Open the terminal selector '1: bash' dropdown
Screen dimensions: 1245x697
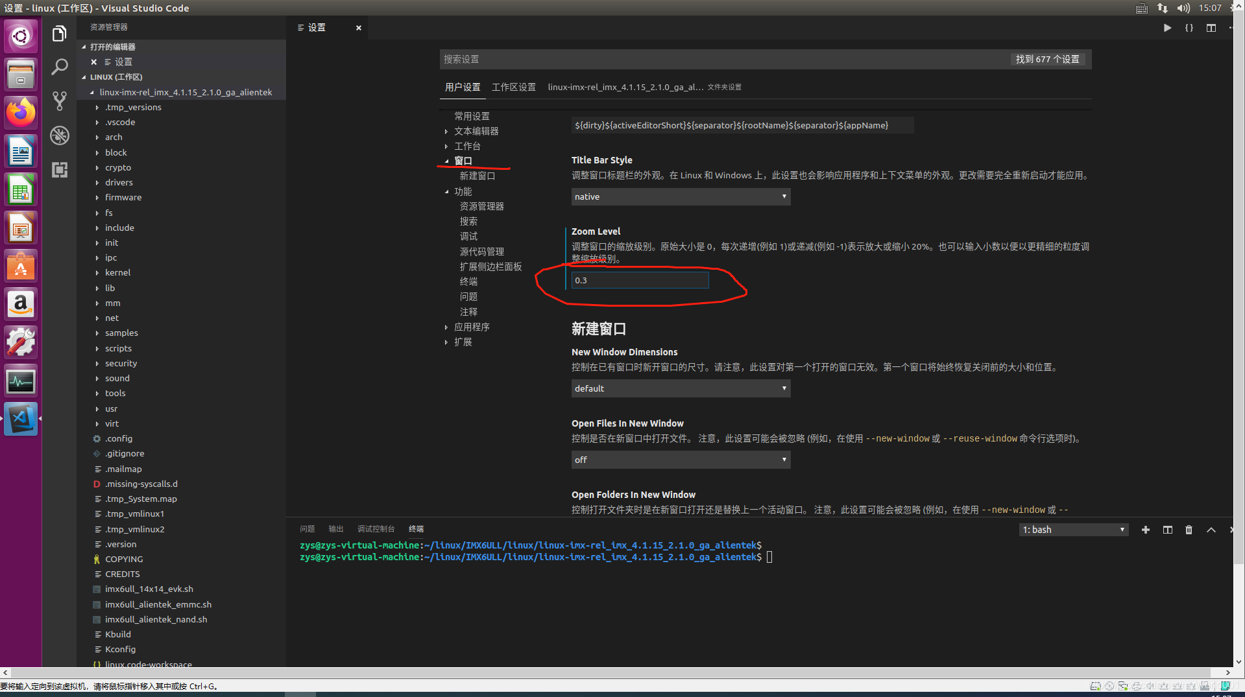click(x=1074, y=530)
